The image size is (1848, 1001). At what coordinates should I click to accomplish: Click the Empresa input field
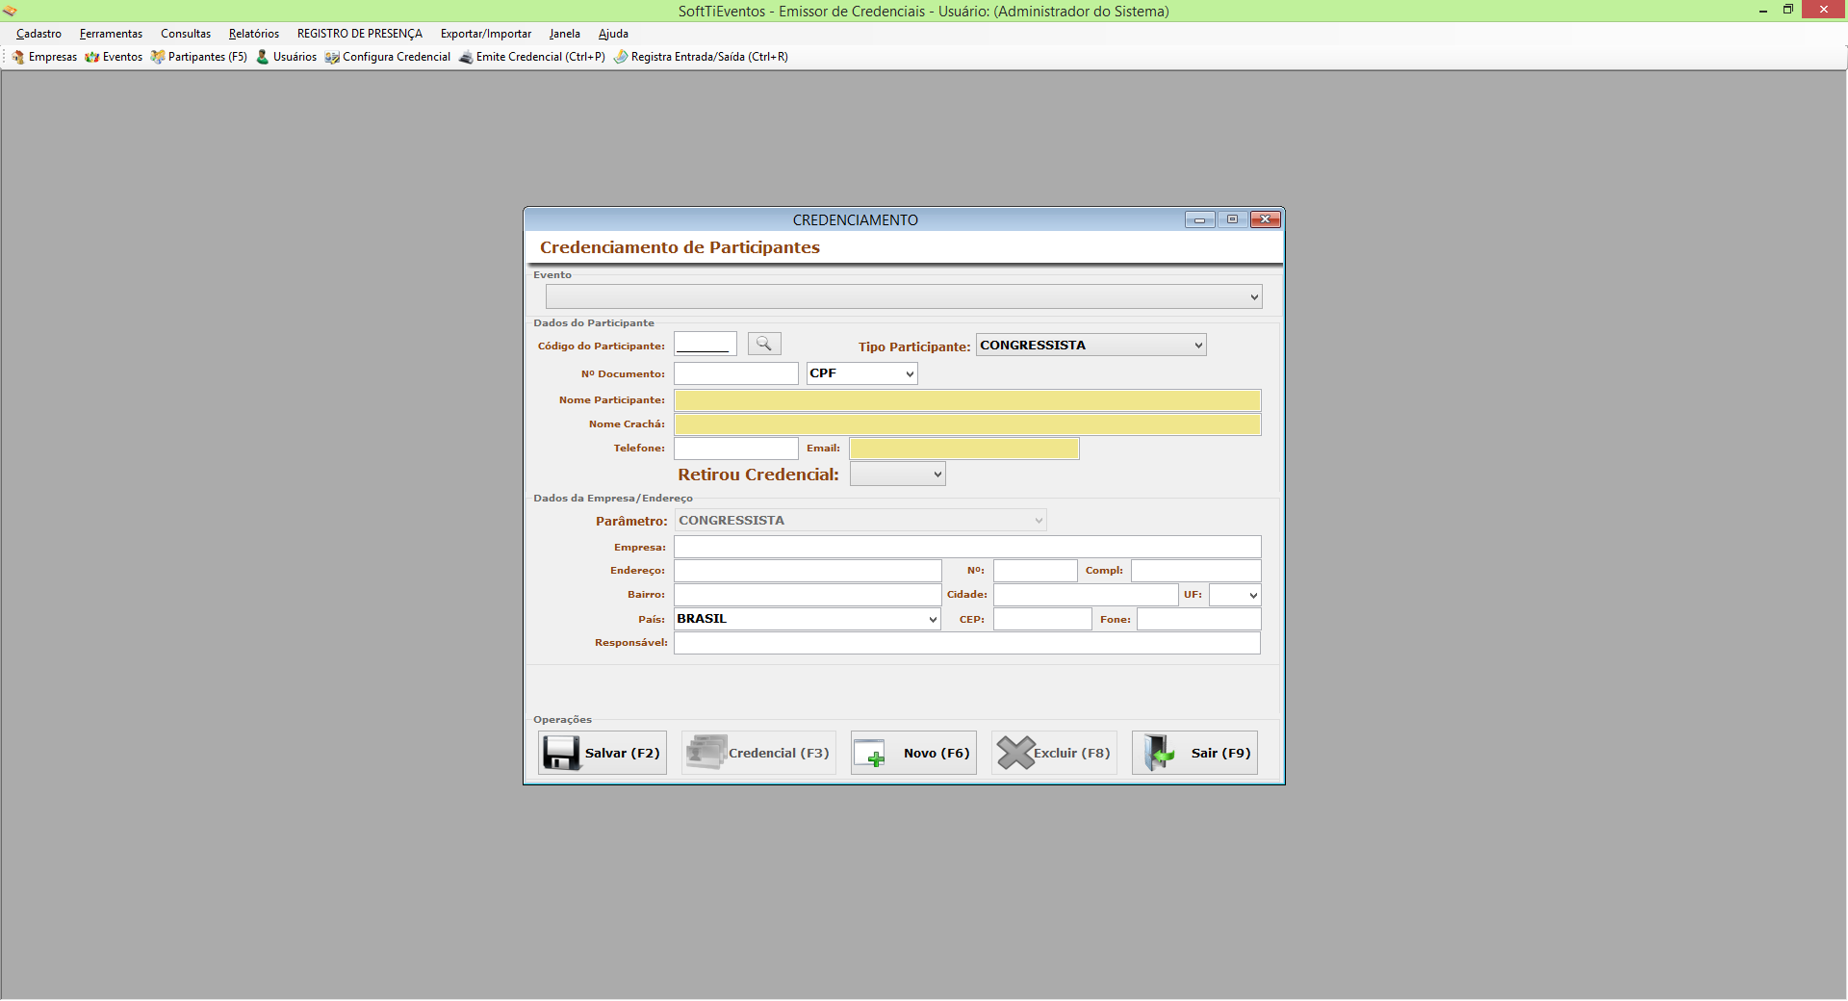[967, 547]
